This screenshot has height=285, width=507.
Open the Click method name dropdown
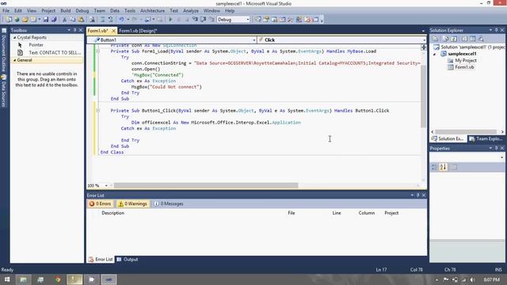424,40
